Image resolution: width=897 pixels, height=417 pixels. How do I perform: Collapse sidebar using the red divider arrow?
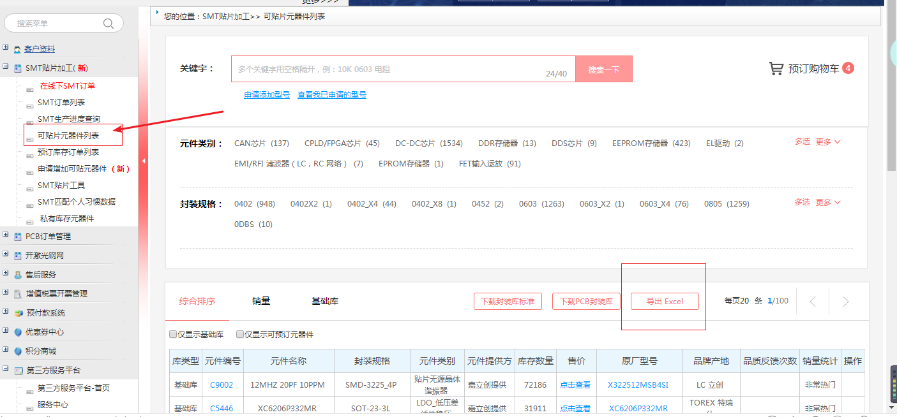(x=144, y=161)
